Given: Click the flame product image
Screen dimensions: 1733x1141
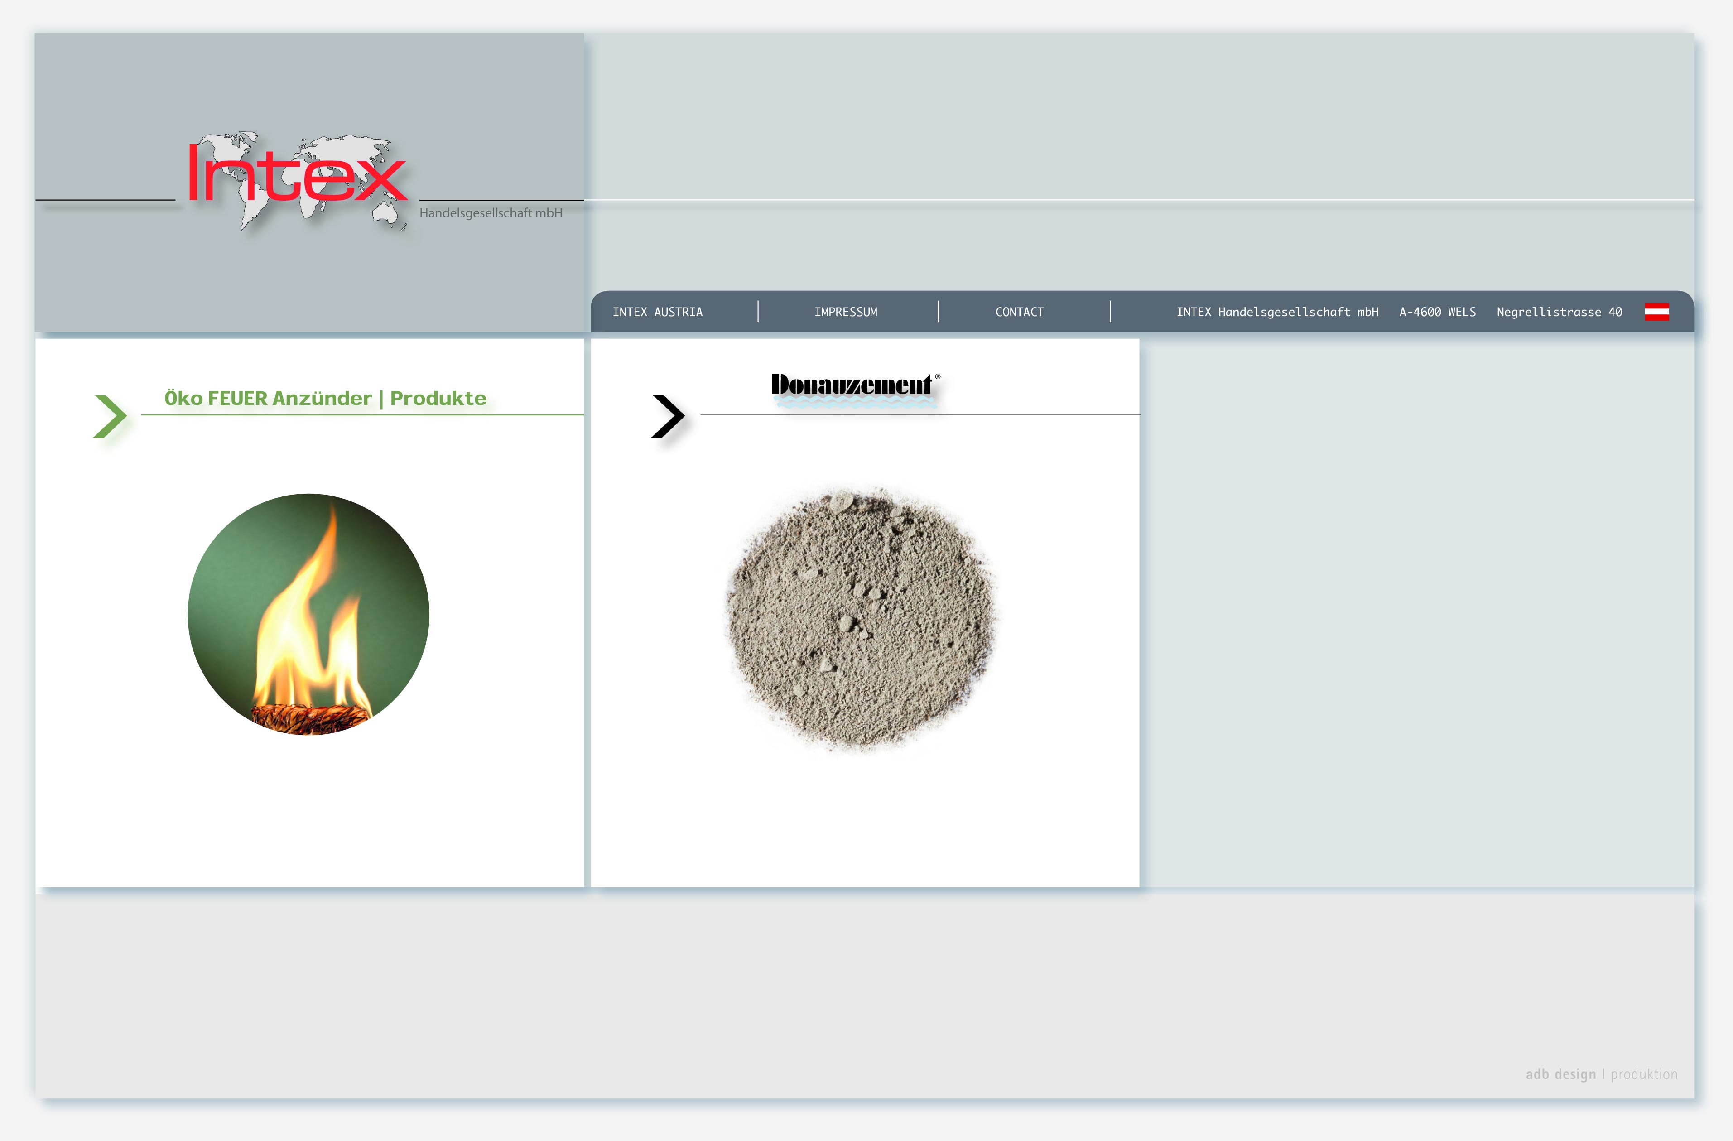Looking at the screenshot, I should [309, 614].
